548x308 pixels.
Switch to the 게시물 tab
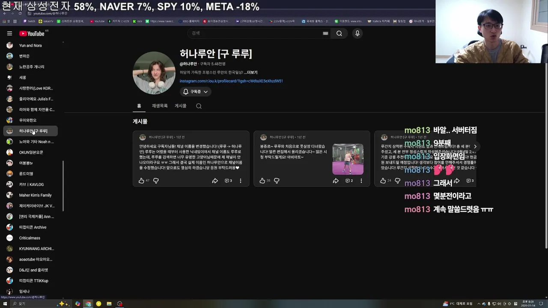(x=180, y=106)
